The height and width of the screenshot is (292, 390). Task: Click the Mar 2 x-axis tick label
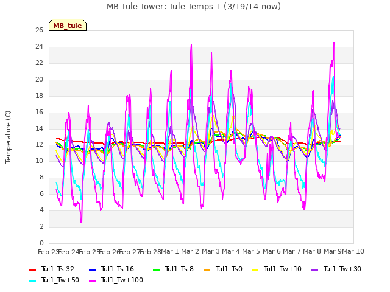[190, 251]
